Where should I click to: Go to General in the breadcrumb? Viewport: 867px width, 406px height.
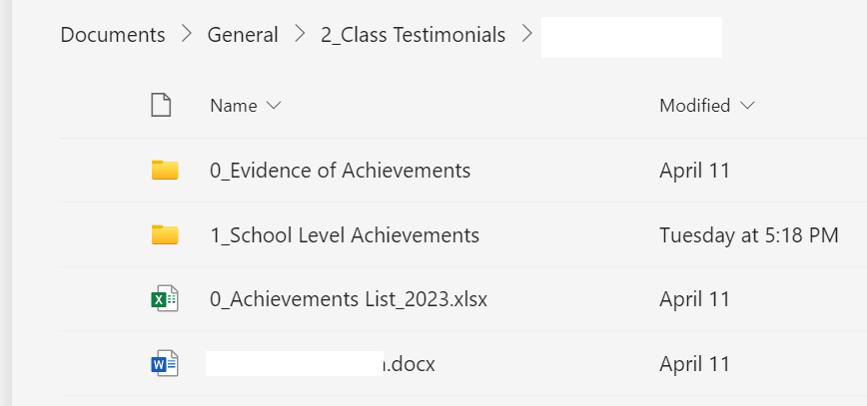point(243,35)
